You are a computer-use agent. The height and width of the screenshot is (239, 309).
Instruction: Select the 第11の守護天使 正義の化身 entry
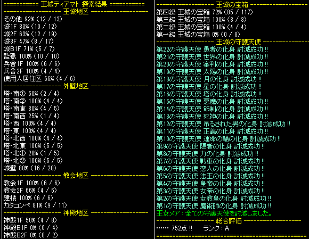pos(212,131)
